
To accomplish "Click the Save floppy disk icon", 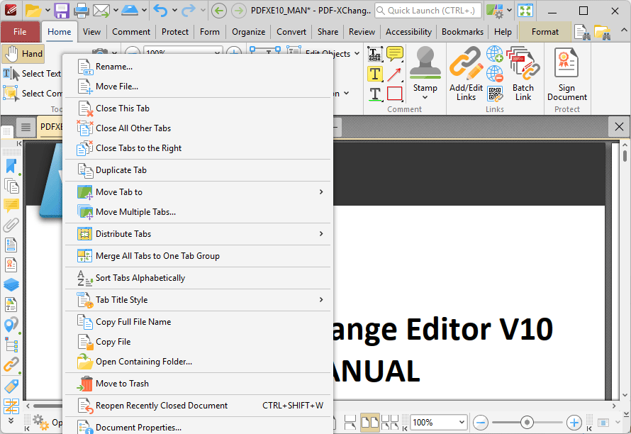I will (62, 11).
